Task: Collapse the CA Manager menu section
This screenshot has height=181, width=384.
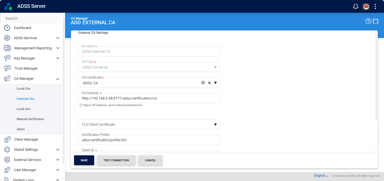Action: point(58,79)
